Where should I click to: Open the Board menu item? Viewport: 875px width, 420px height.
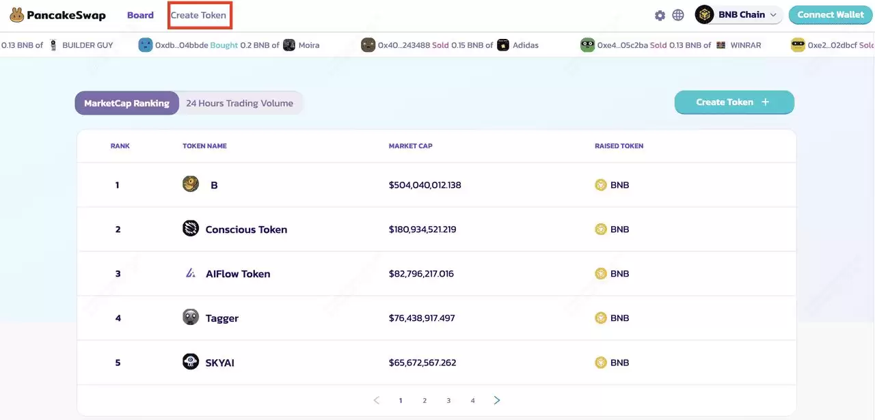tap(140, 14)
